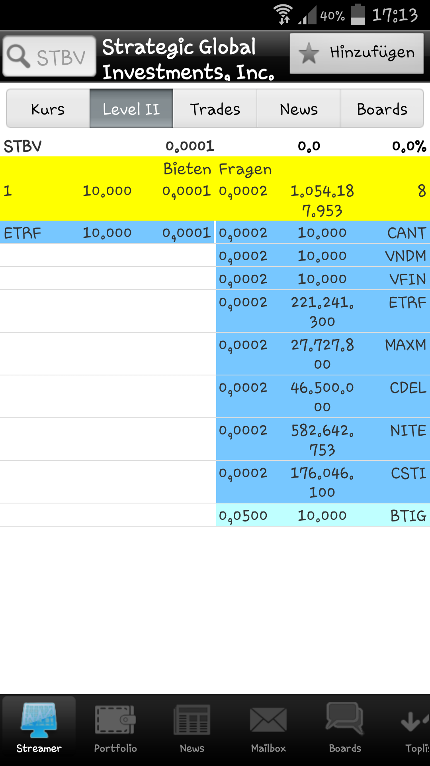The image size is (430, 766).
Task: Open the Streamer monitor icon
Action: [x=39, y=721]
